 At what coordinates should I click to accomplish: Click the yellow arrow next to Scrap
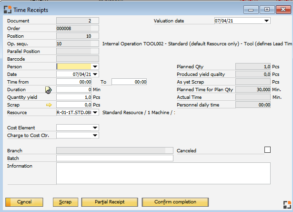(49, 105)
